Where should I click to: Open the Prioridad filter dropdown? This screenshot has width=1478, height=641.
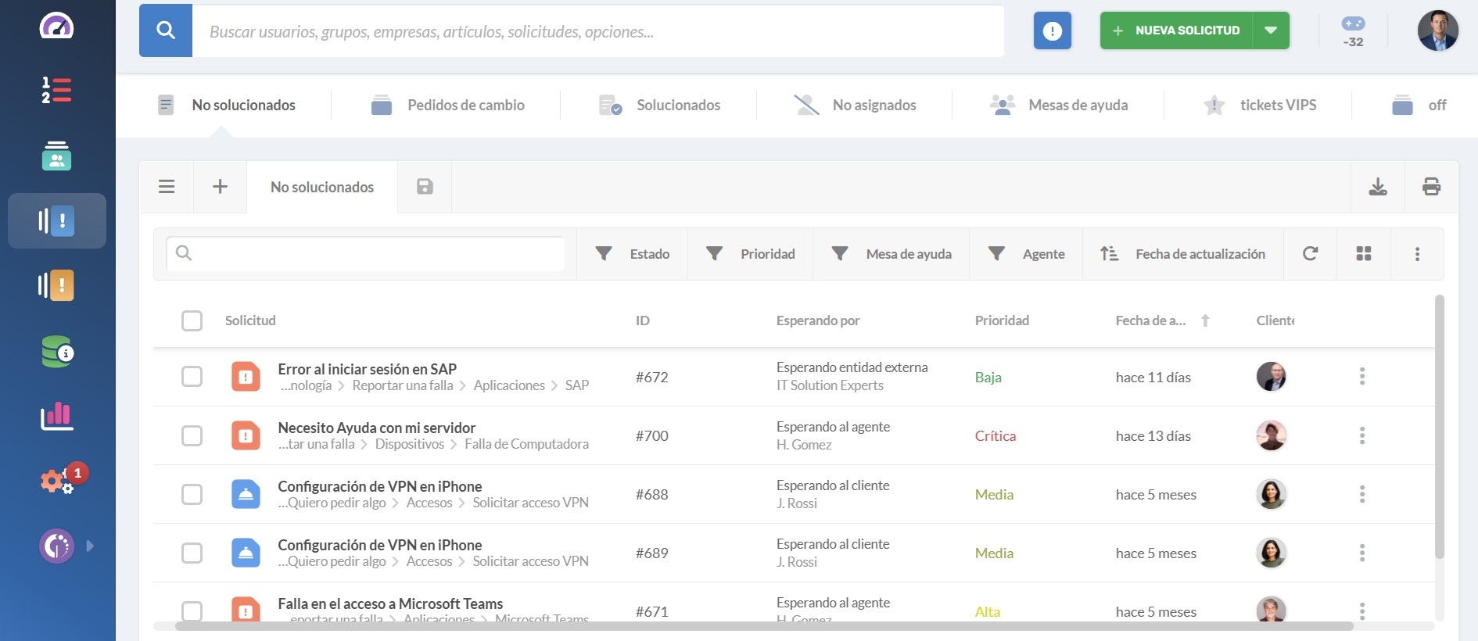(750, 254)
